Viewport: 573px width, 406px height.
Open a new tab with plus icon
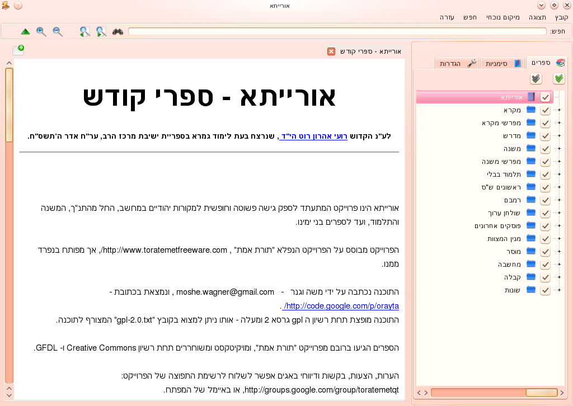click(x=18, y=50)
